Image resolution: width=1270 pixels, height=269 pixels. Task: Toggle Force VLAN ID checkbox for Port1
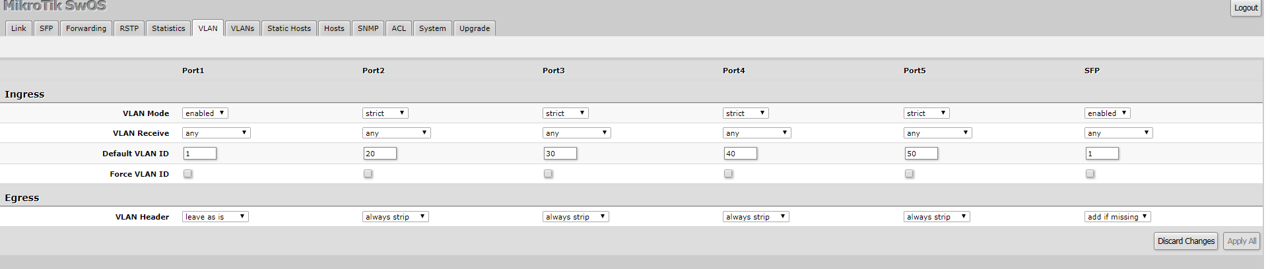(x=188, y=174)
